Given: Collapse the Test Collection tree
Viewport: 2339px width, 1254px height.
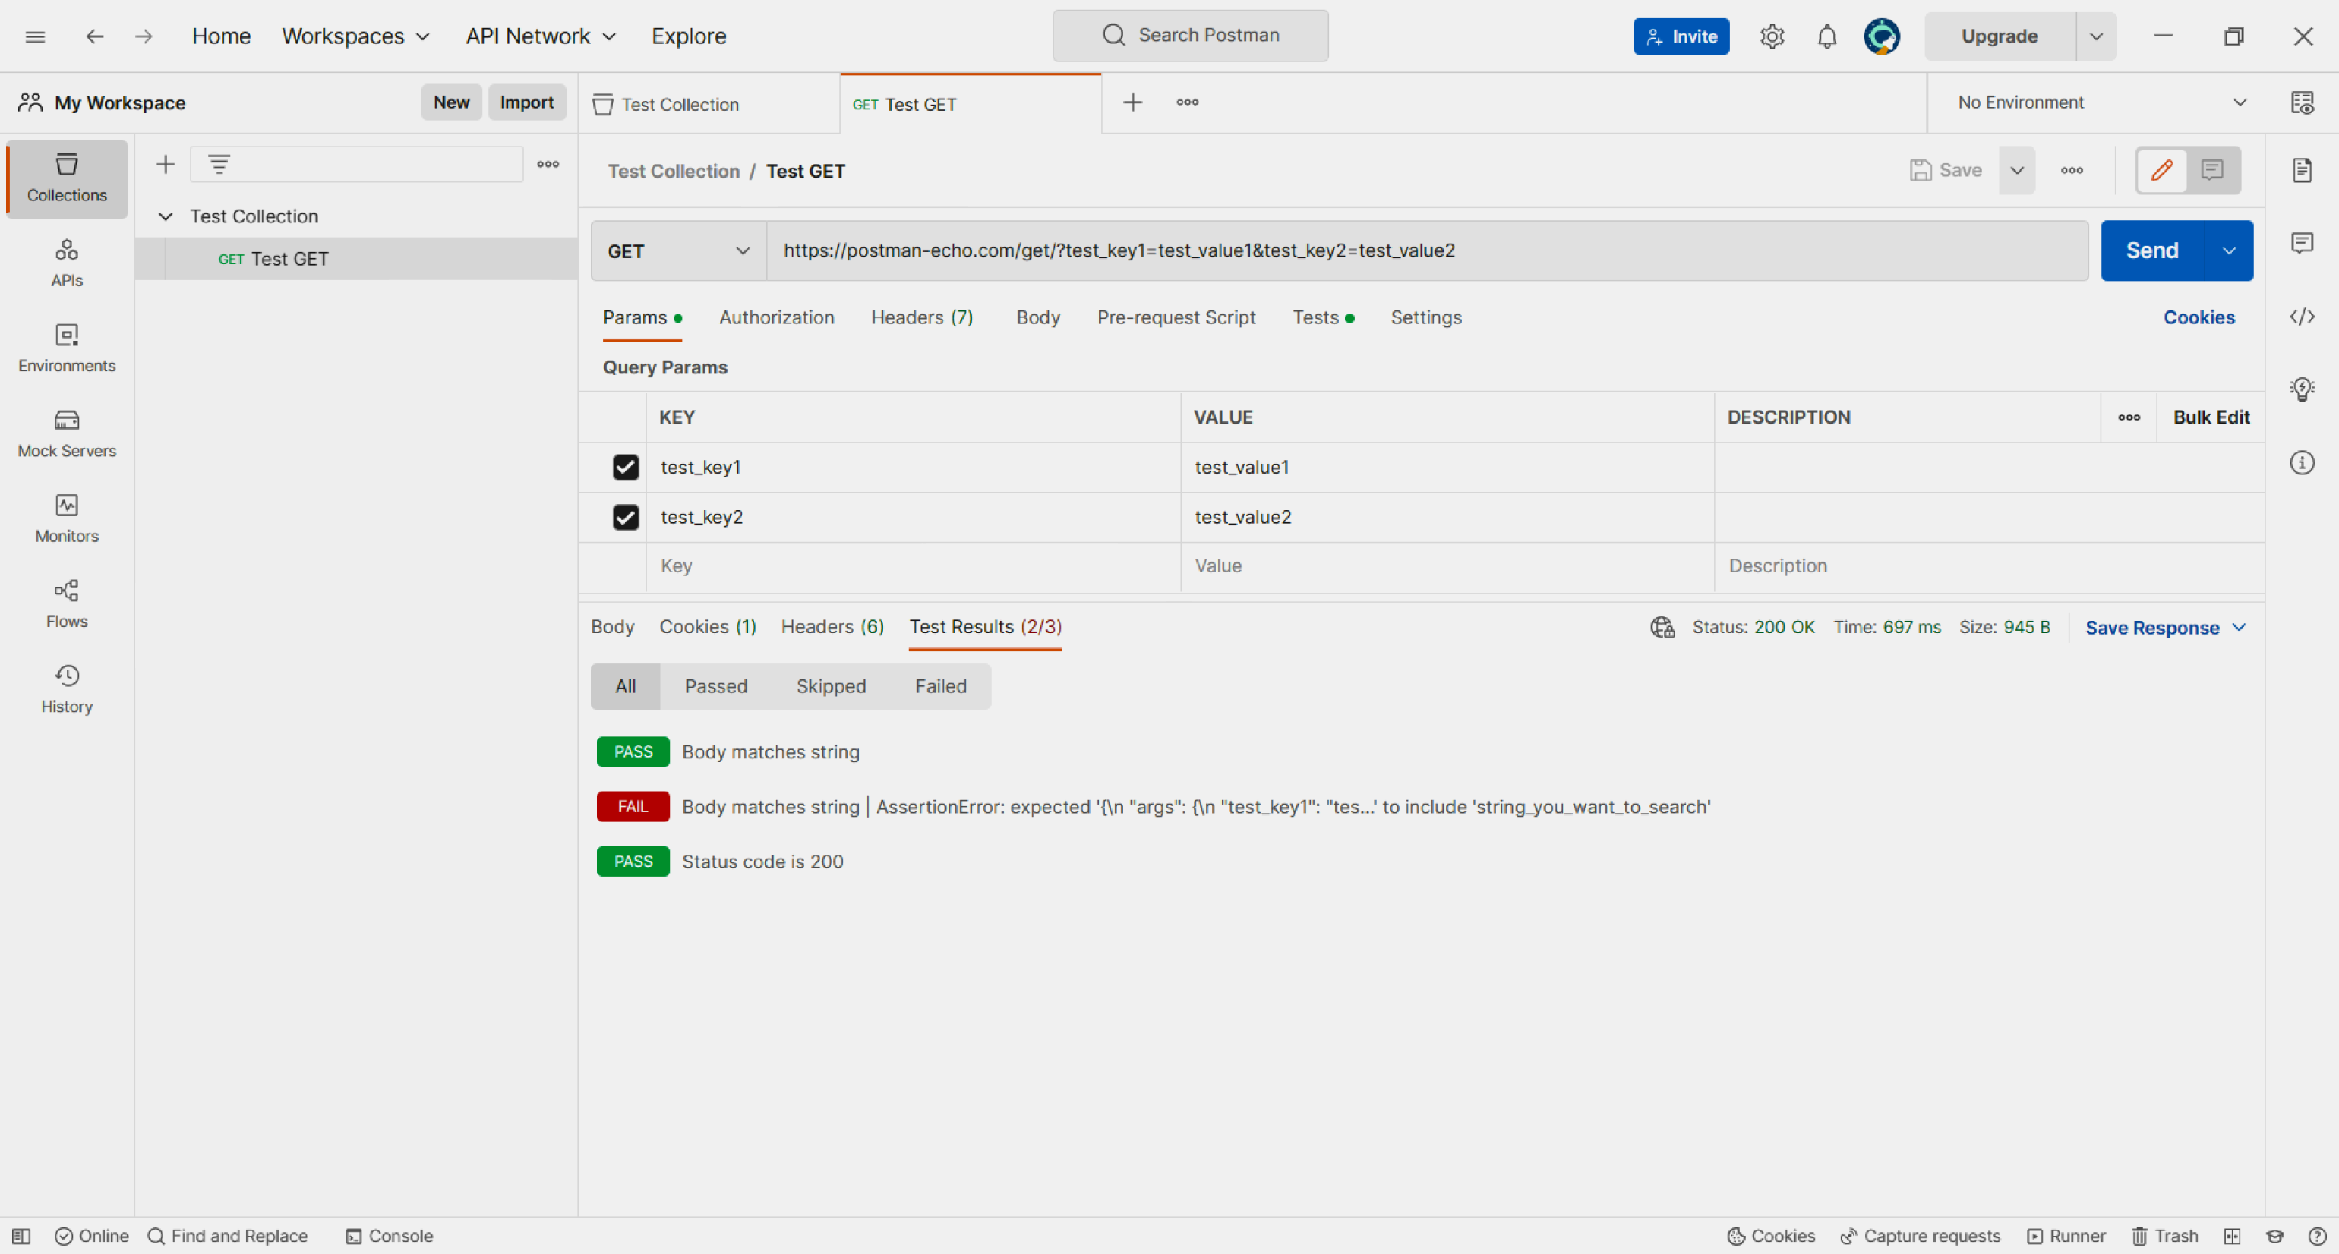Looking at the screenshot, I should 166,216.
